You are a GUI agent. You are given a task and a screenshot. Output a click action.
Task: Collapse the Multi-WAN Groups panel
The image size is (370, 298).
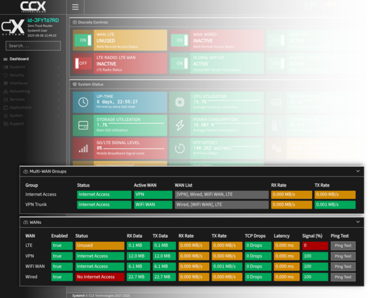tap(357, 172)
